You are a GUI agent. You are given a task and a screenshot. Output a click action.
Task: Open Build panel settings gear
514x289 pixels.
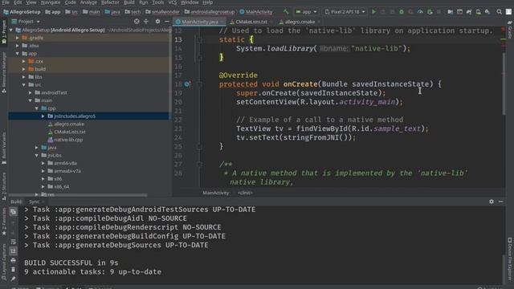(492, 201)
